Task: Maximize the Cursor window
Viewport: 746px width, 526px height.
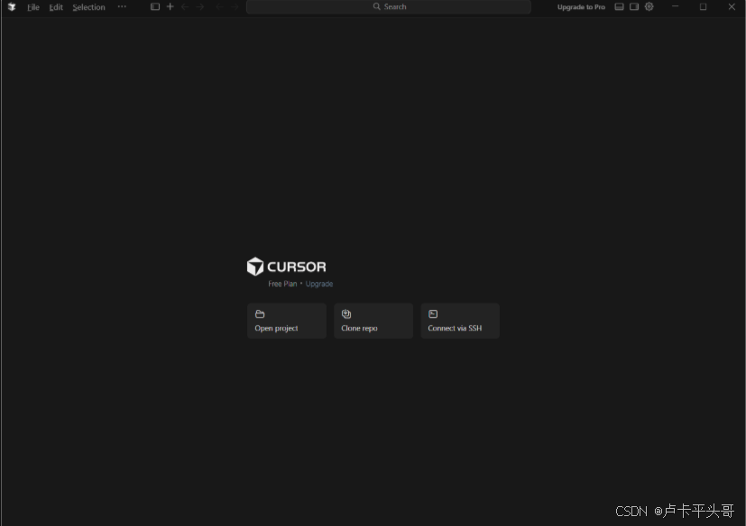Action: (703, 6)
